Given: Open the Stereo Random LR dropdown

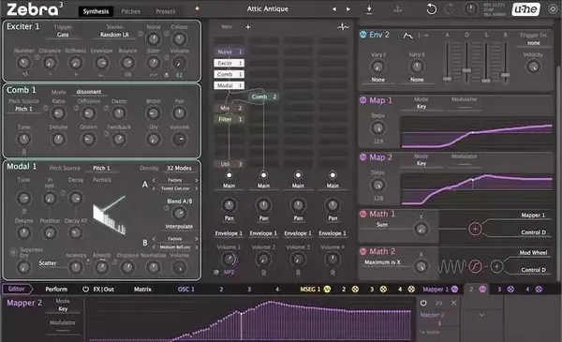Looking at the screenshot, I should point(114,35).
